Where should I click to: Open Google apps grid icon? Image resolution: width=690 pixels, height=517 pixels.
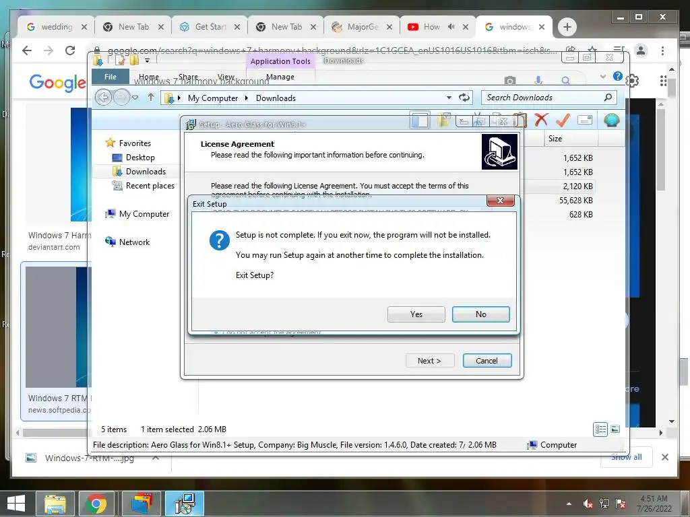pos(663,81)
